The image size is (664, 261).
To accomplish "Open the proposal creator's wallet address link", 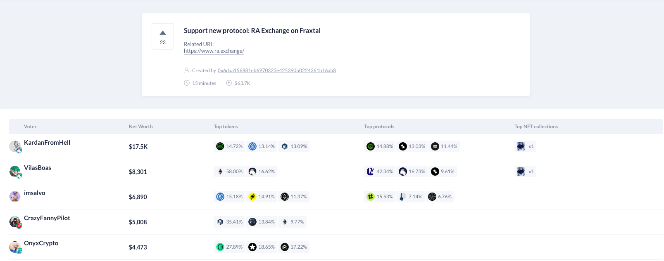I will tap(276, 71).
